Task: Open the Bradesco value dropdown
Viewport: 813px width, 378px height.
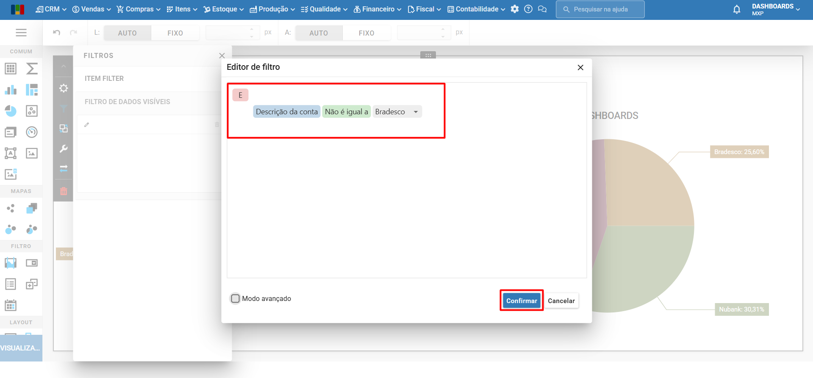Action: (397, 112)
